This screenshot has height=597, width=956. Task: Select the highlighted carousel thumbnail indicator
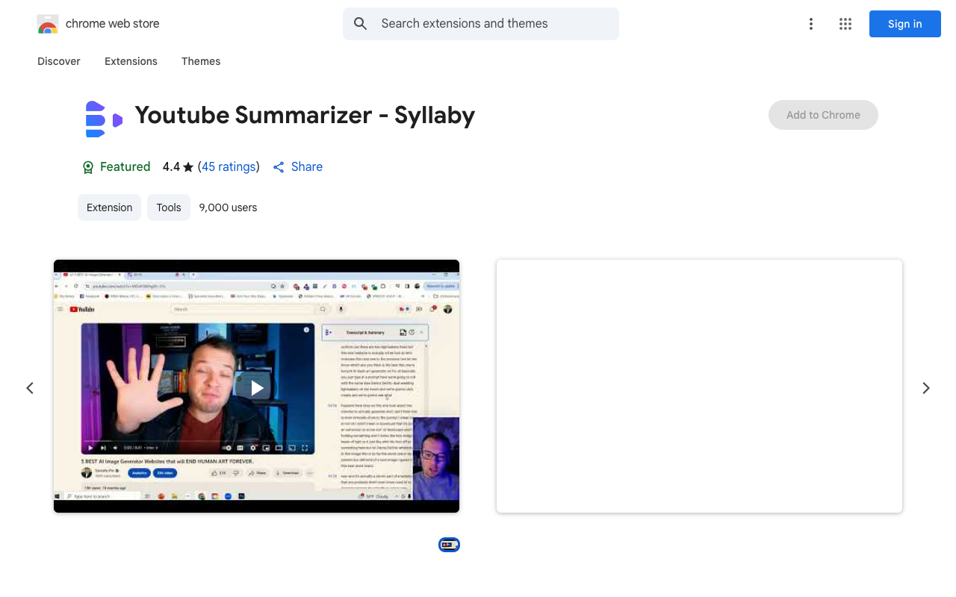(x=449, y=545)
